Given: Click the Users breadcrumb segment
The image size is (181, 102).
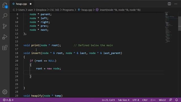Looking at the screenshot, I should pos(21,10).
